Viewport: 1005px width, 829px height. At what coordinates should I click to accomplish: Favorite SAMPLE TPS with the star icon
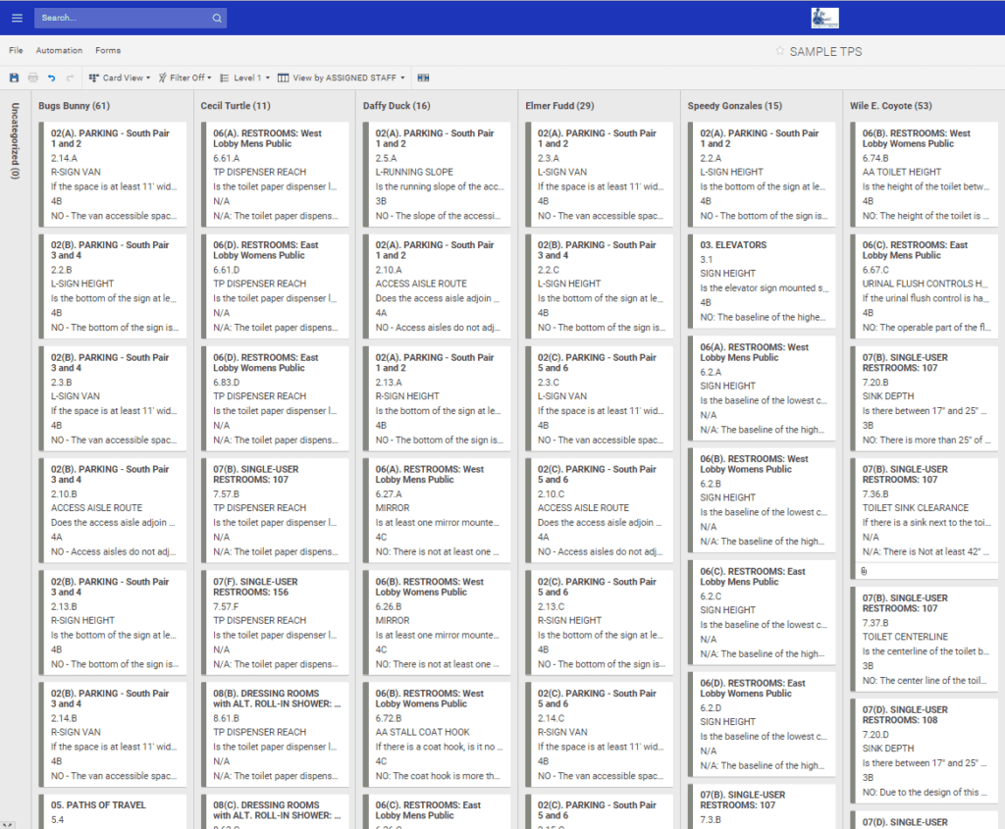(779, 51)
